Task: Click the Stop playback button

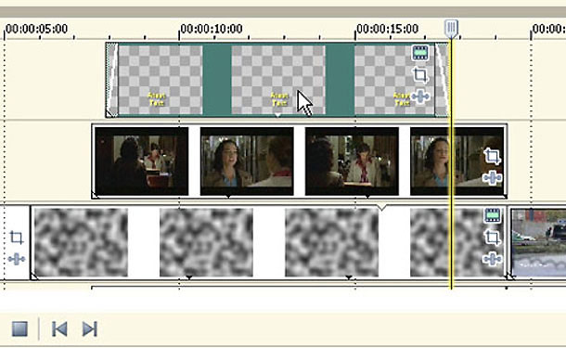Action: pyautogui.click(x=19, y=329)
